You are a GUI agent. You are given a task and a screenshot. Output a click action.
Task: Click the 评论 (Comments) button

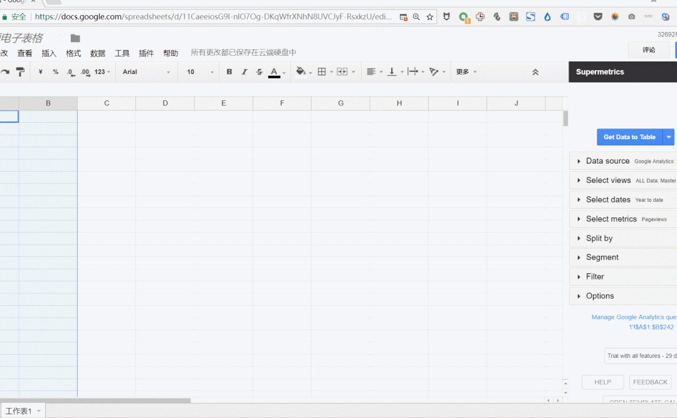[649, 50]
